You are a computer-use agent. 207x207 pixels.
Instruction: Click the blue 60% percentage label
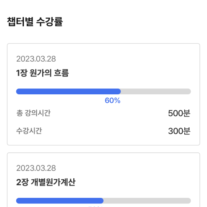(x=113, y=100)
